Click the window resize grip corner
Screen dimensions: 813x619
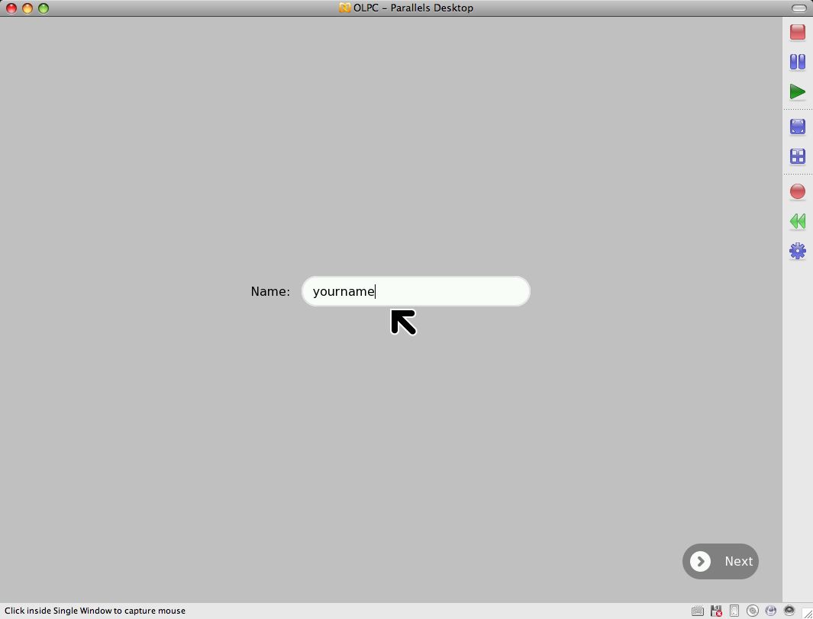(x=806, y=612)
